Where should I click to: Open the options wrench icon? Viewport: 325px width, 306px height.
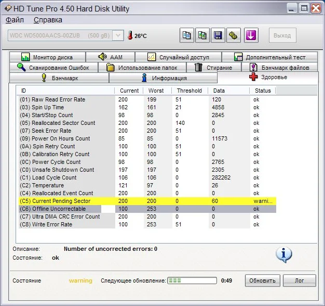coord(234,35)
